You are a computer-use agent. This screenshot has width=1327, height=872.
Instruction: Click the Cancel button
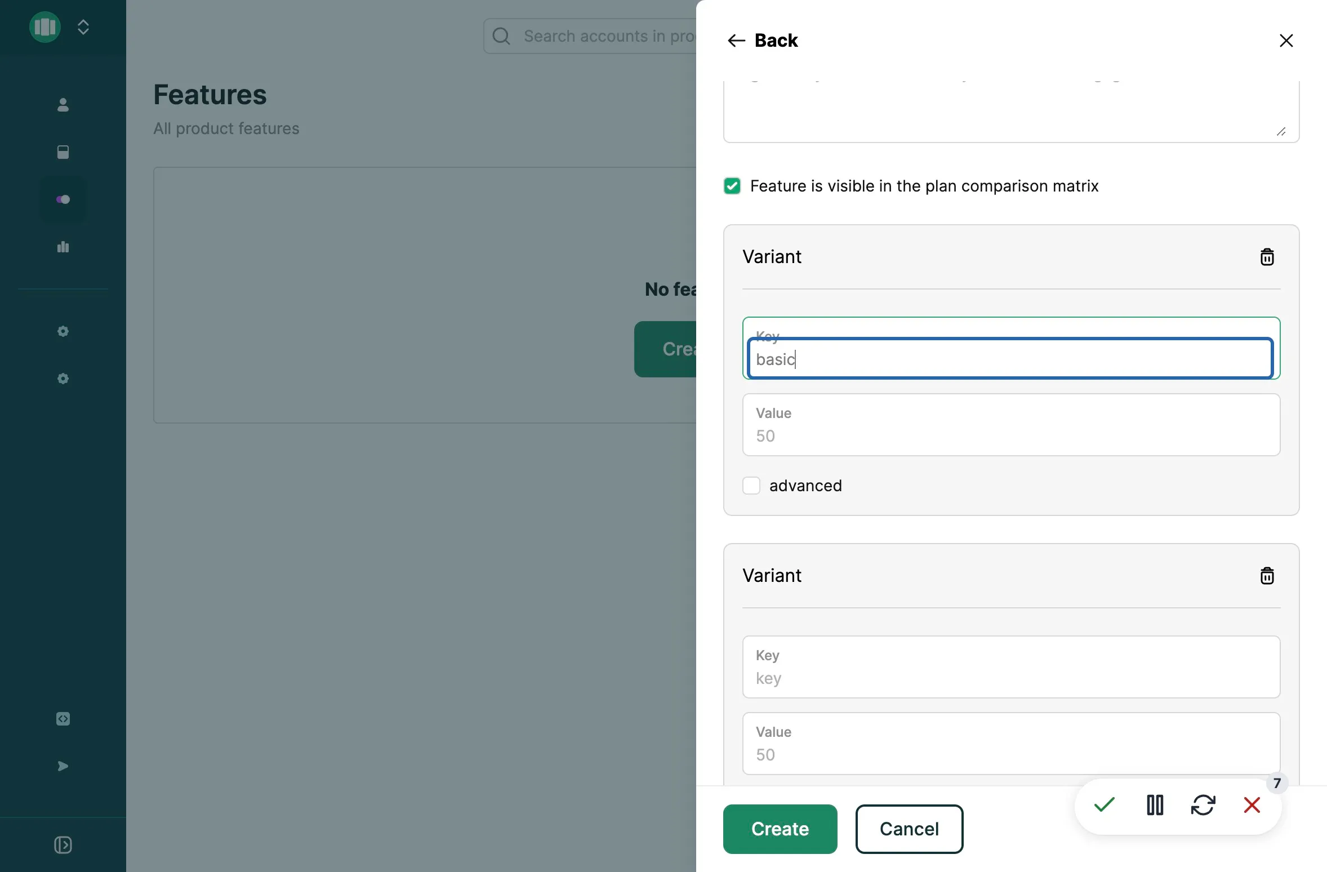click(x=909, y=829)
